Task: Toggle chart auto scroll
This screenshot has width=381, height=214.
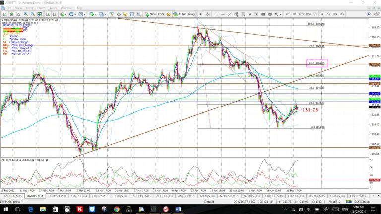Action: tap(48, 14)
